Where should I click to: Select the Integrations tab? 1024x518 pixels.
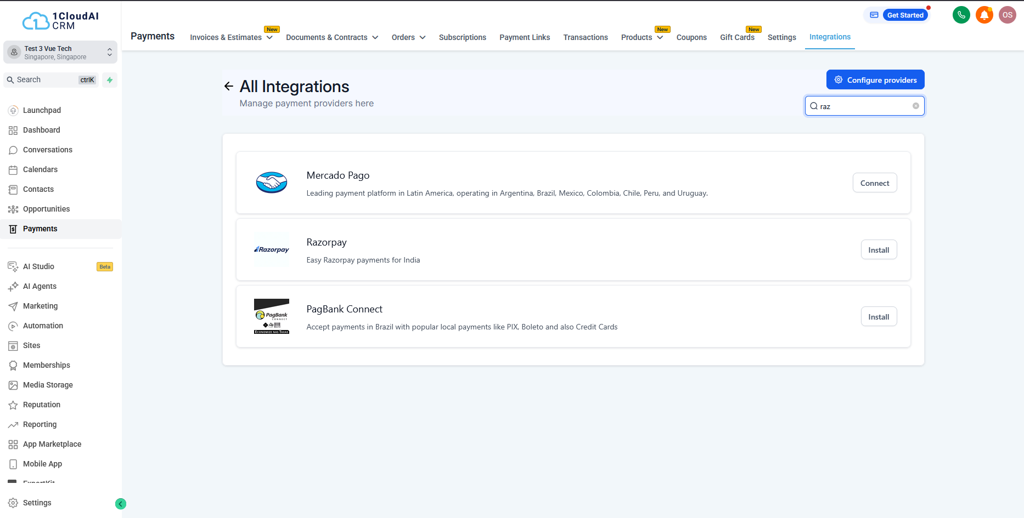tap(830, 37)
